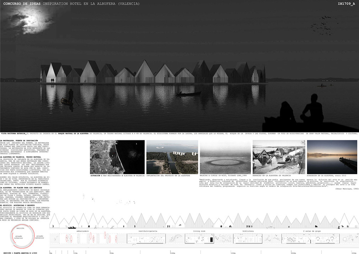Click the 'INSPIRATION HOTEL EN LA ALBUFERA (VALENCIA)' subtitle
The width and height of the screenshot is (359, 254).
(x=91, y=4)
